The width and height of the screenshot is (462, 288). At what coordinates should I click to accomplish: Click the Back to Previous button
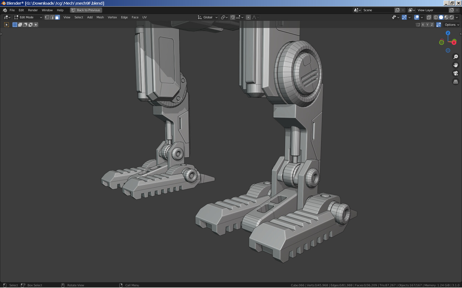pyautogui.click(x=86, y=10)
